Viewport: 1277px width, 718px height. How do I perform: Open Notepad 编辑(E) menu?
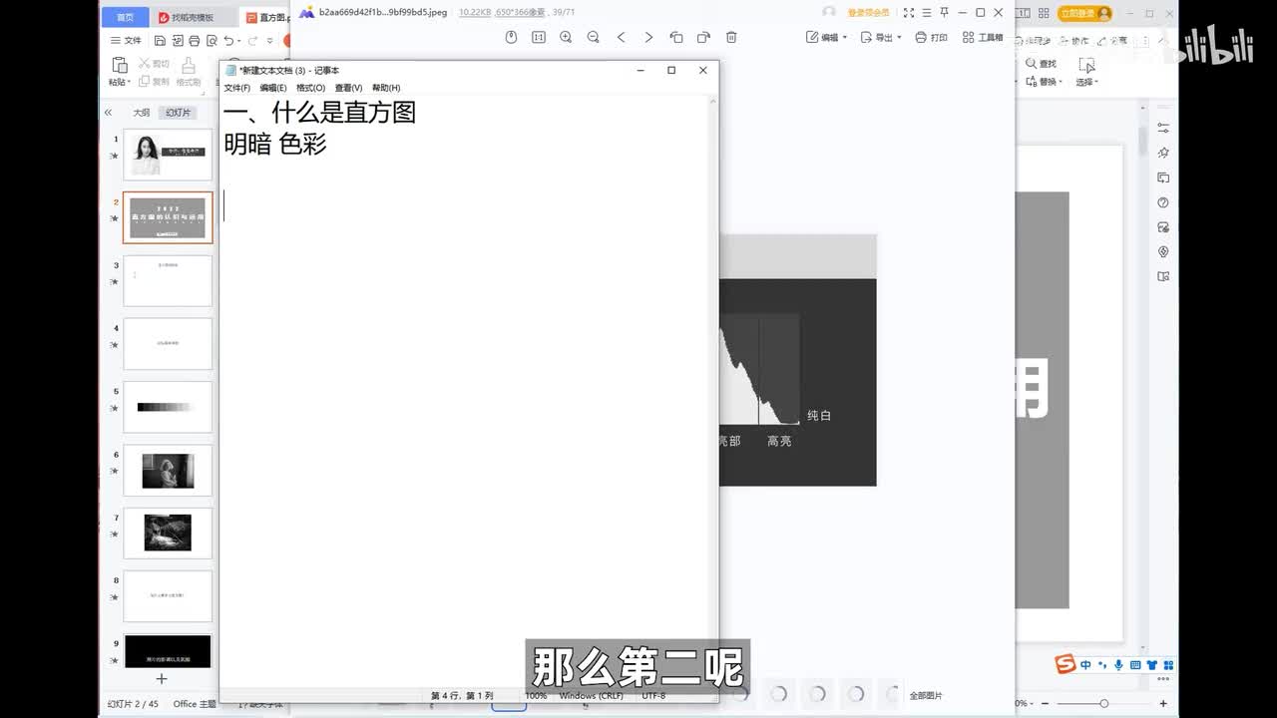[273, 88]
